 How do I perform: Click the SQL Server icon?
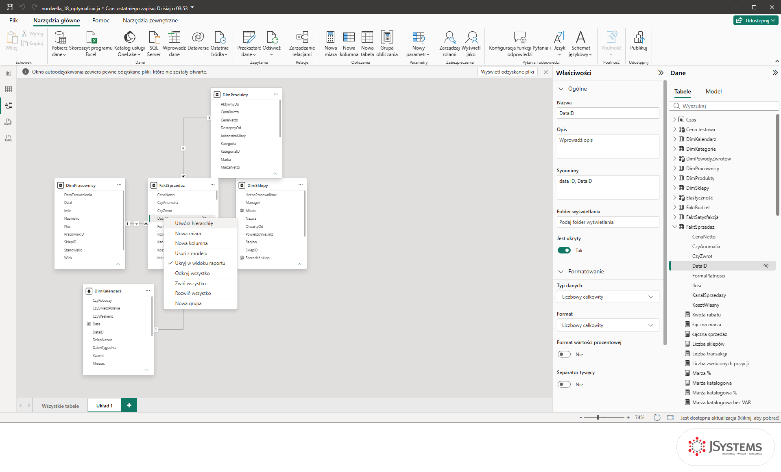click(154, 37)
